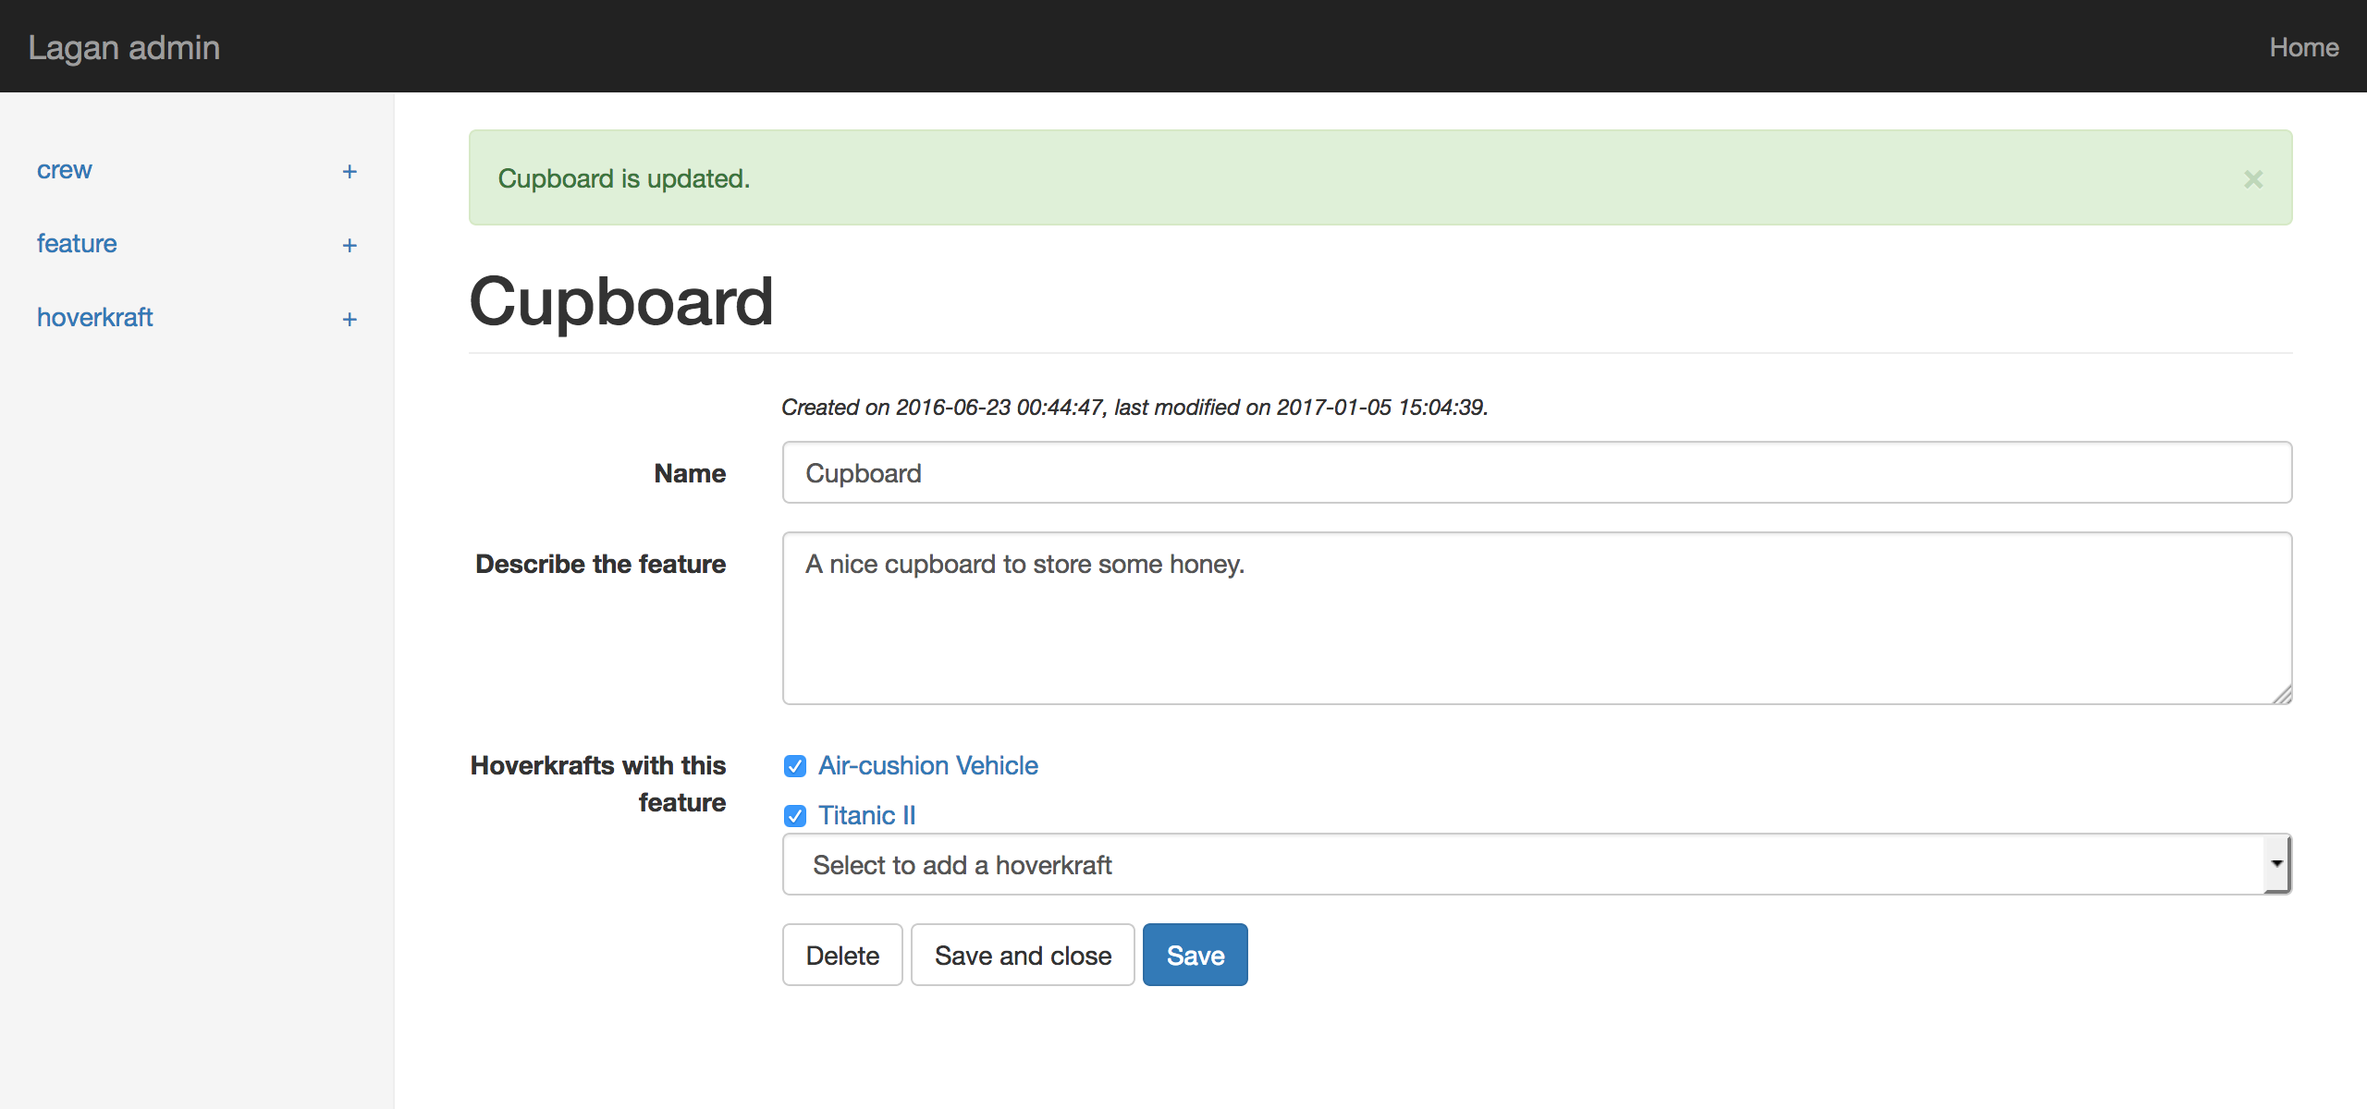Uncheck the Titanic II checkbox
This screenshot has height=1109, width=2367.
[x=795, y=816]
